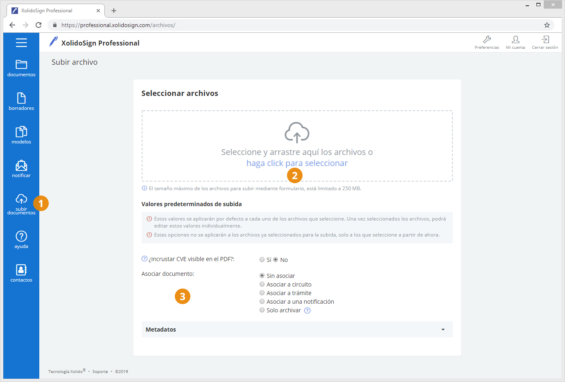The image size is (565, 382).
Task: Open Mi cuenta user icon
Action: point(515,39)
